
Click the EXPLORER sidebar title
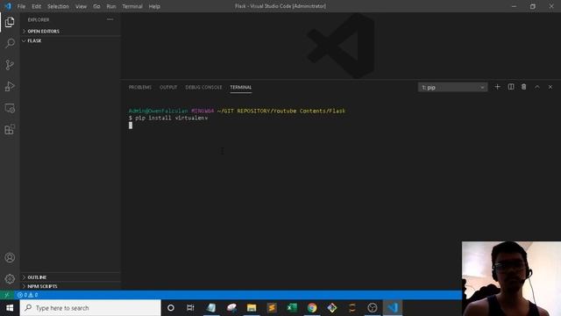39,19
